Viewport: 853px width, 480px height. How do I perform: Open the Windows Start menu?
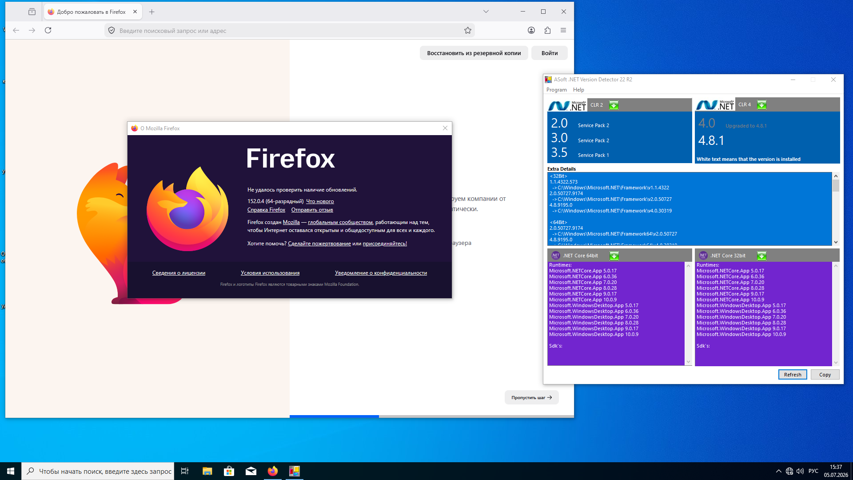point(11,471)
